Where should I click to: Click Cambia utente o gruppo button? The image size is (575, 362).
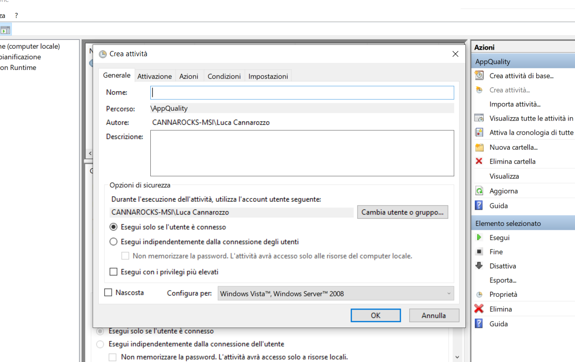coord(403,212)
